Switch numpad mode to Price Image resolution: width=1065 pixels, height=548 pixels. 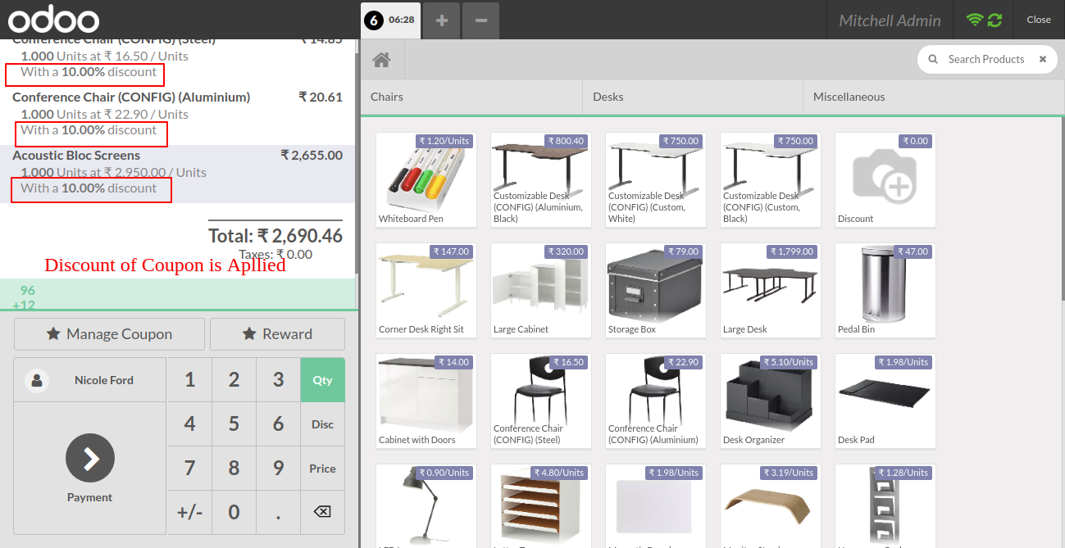(x=322, y=469)
